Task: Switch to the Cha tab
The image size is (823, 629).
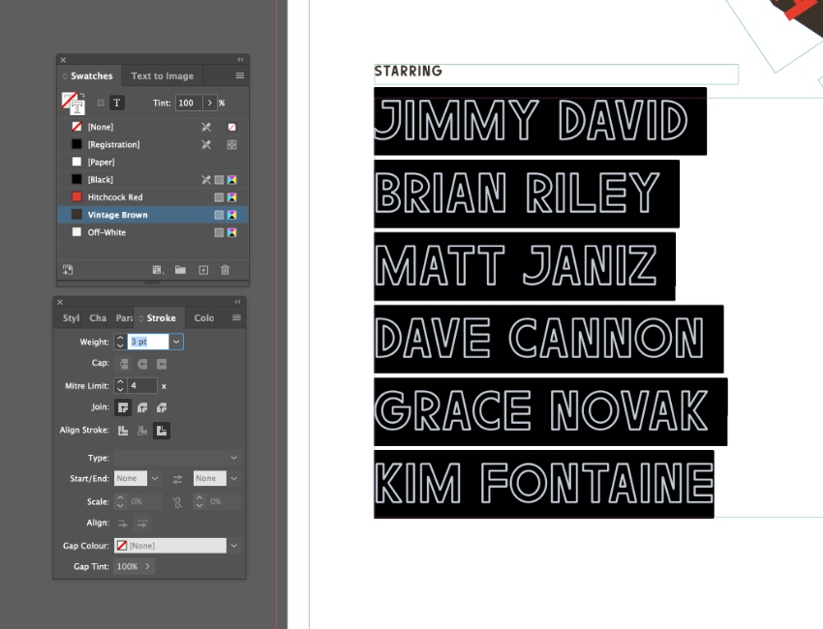Action: tap(98, 318)
